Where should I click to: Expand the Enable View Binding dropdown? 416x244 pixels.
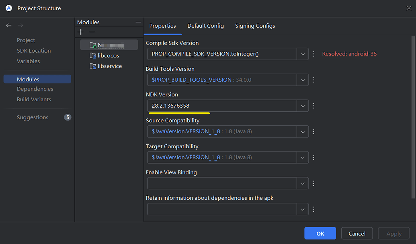pos(303,183)
